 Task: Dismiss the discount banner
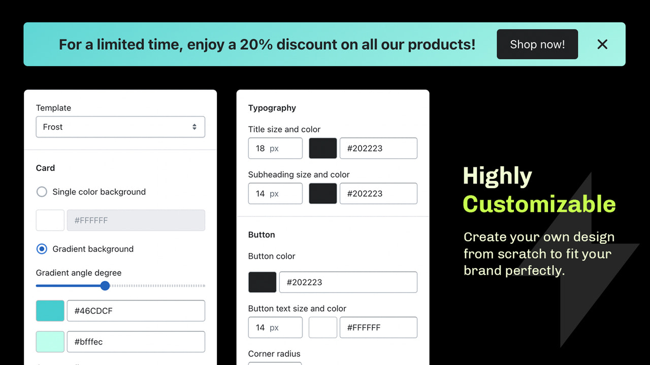pos(602,44)
